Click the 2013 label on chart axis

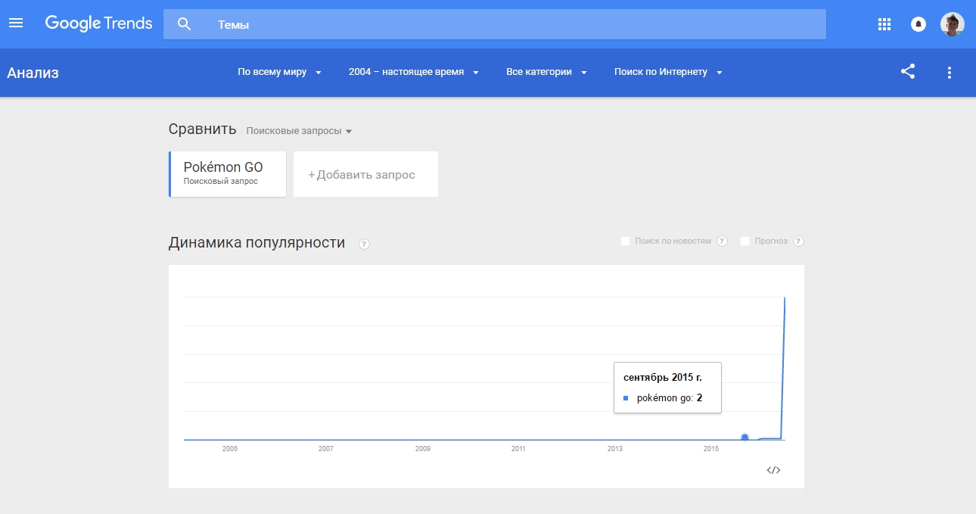[615, 449]
